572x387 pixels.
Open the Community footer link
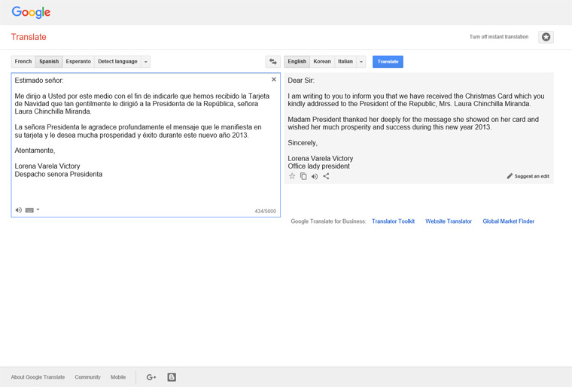click(87, 377)
